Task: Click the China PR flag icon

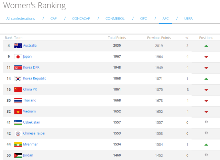Action: (x=18, y=90)
